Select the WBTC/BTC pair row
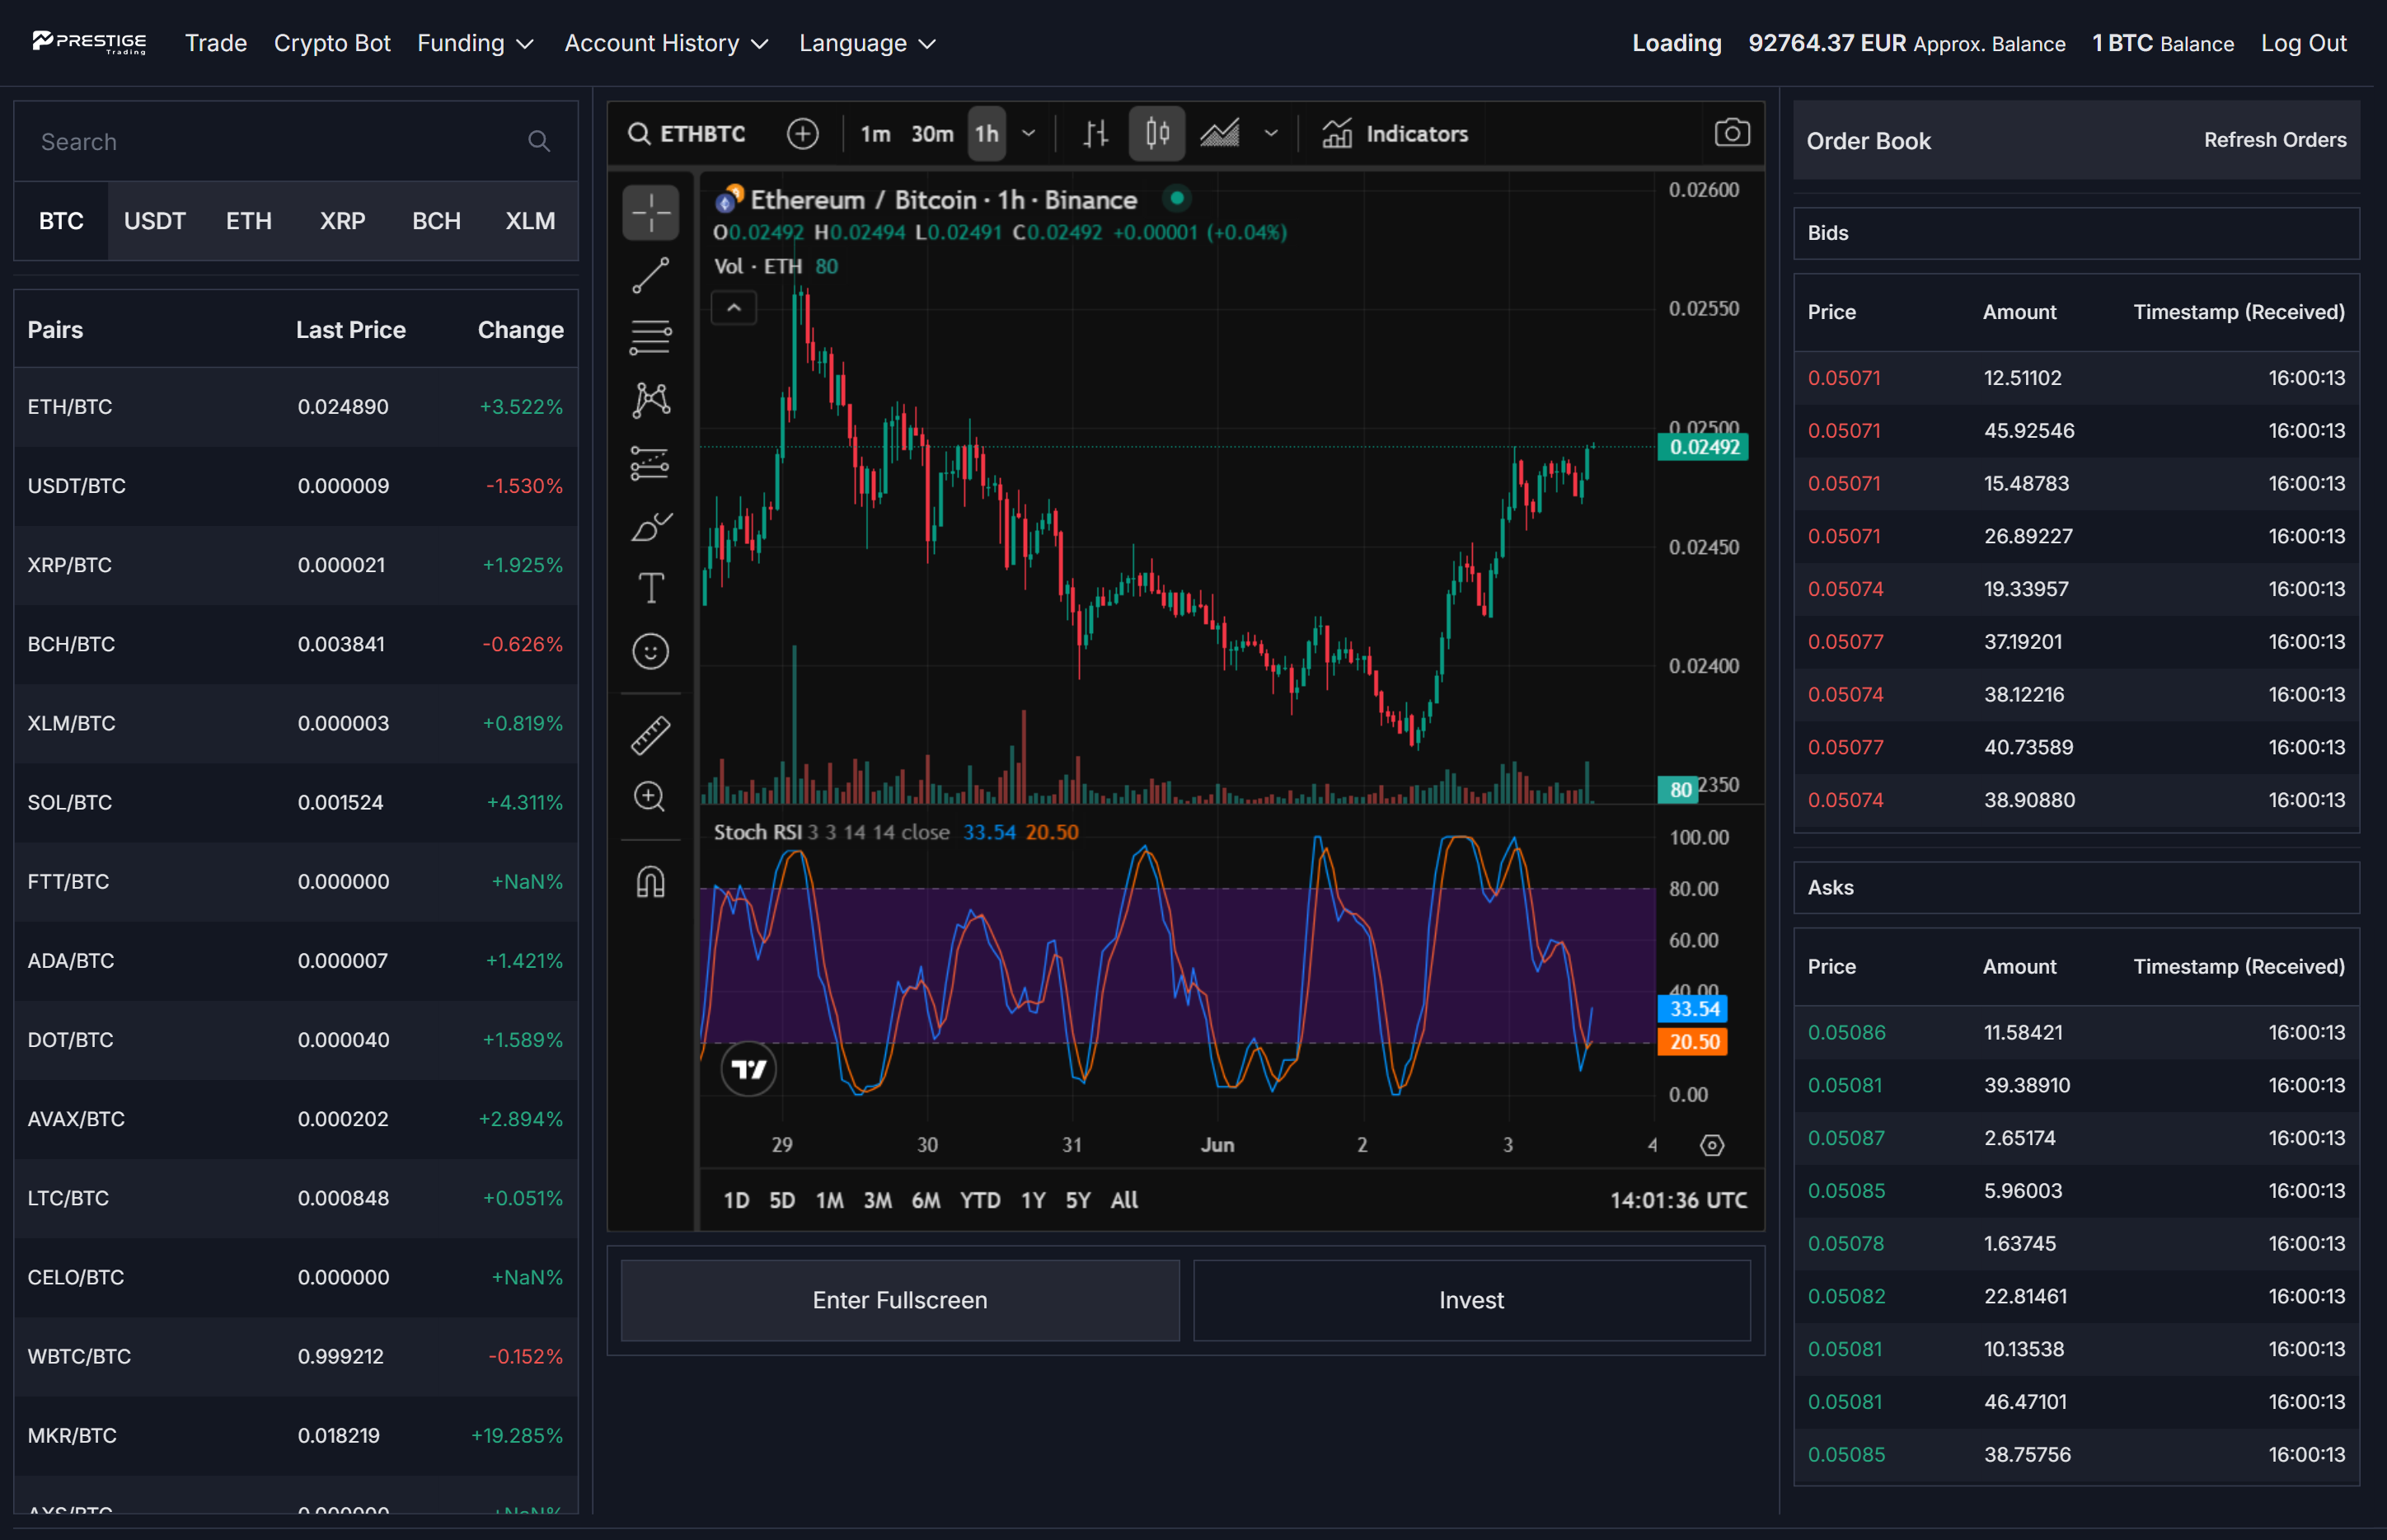 click(296, 1356)
